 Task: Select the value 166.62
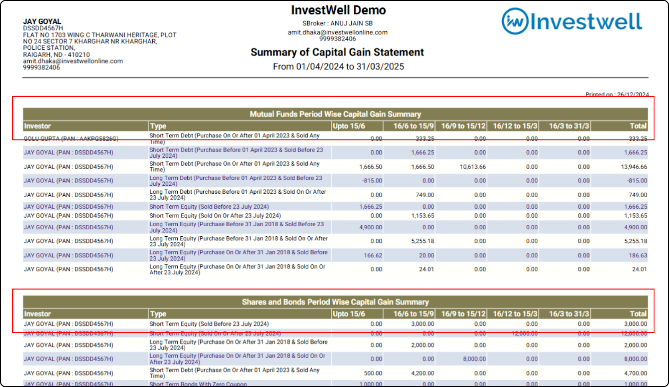(373, 255)
